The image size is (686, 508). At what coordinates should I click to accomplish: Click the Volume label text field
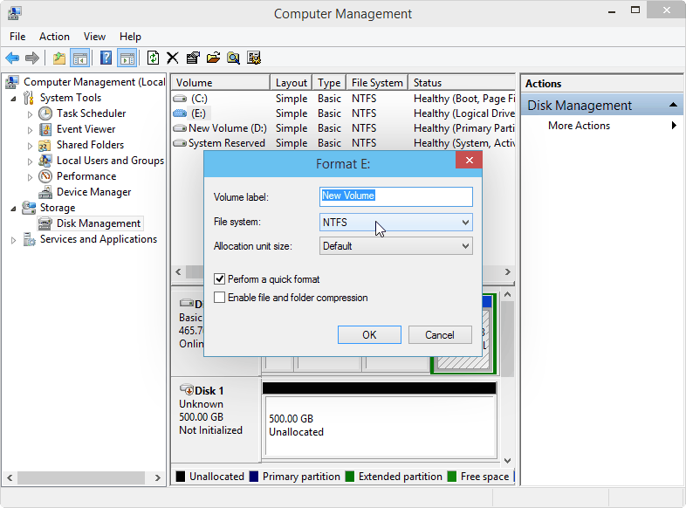pos(396,196)
